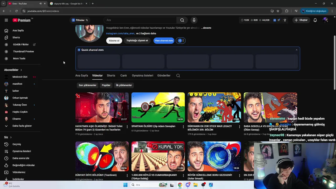This screenshot has height=189, width=336.
Task: Open the Gönderiler tab
Action: click(164, 76)
